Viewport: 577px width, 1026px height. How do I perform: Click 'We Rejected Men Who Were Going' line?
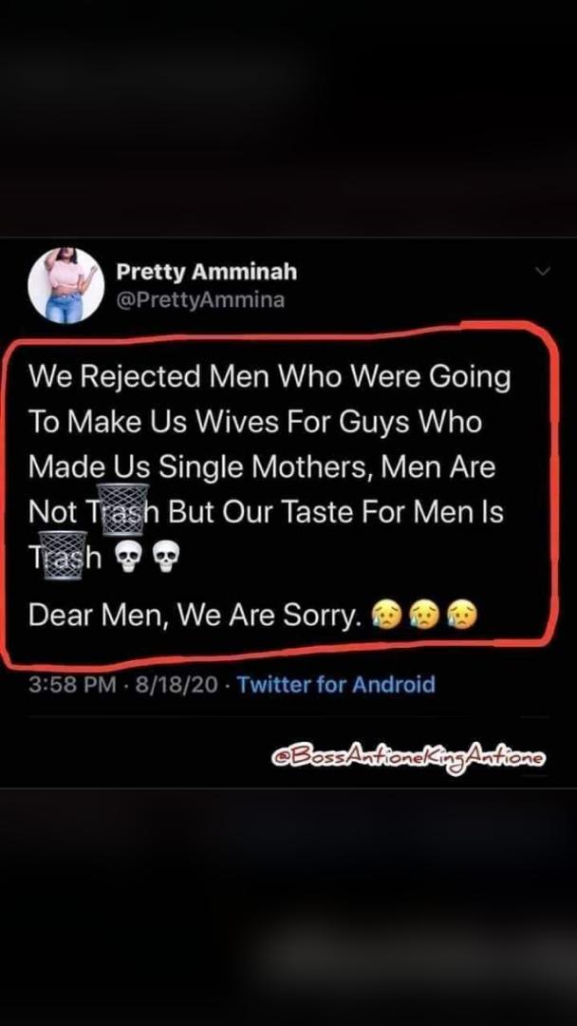tap(270, 377)
